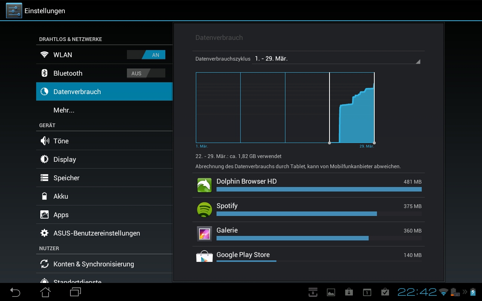Open Google Play Store data usage
Viewport: 482px width, 301px height.
308,255
